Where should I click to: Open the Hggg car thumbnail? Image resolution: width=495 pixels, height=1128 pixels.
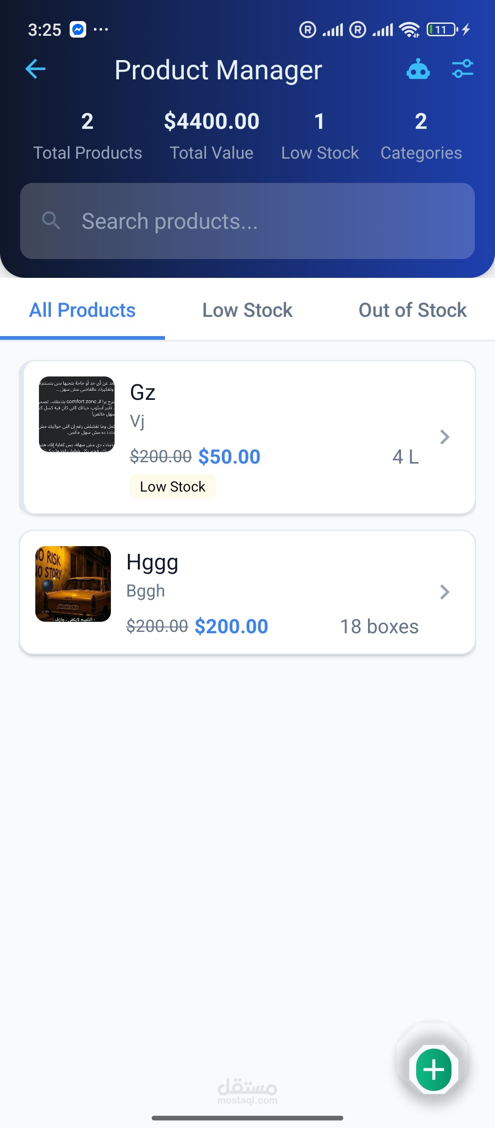[73, 584]
